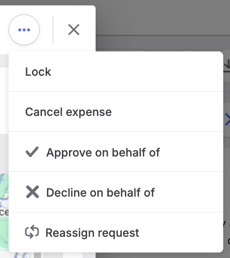Screen dimensions: 230x258
Task: Click the checkmark icon beside Approve
Action: 32,152
